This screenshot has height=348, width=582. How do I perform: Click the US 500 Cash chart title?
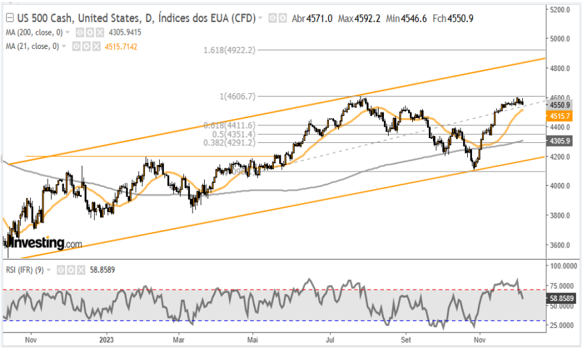[136, 18]
